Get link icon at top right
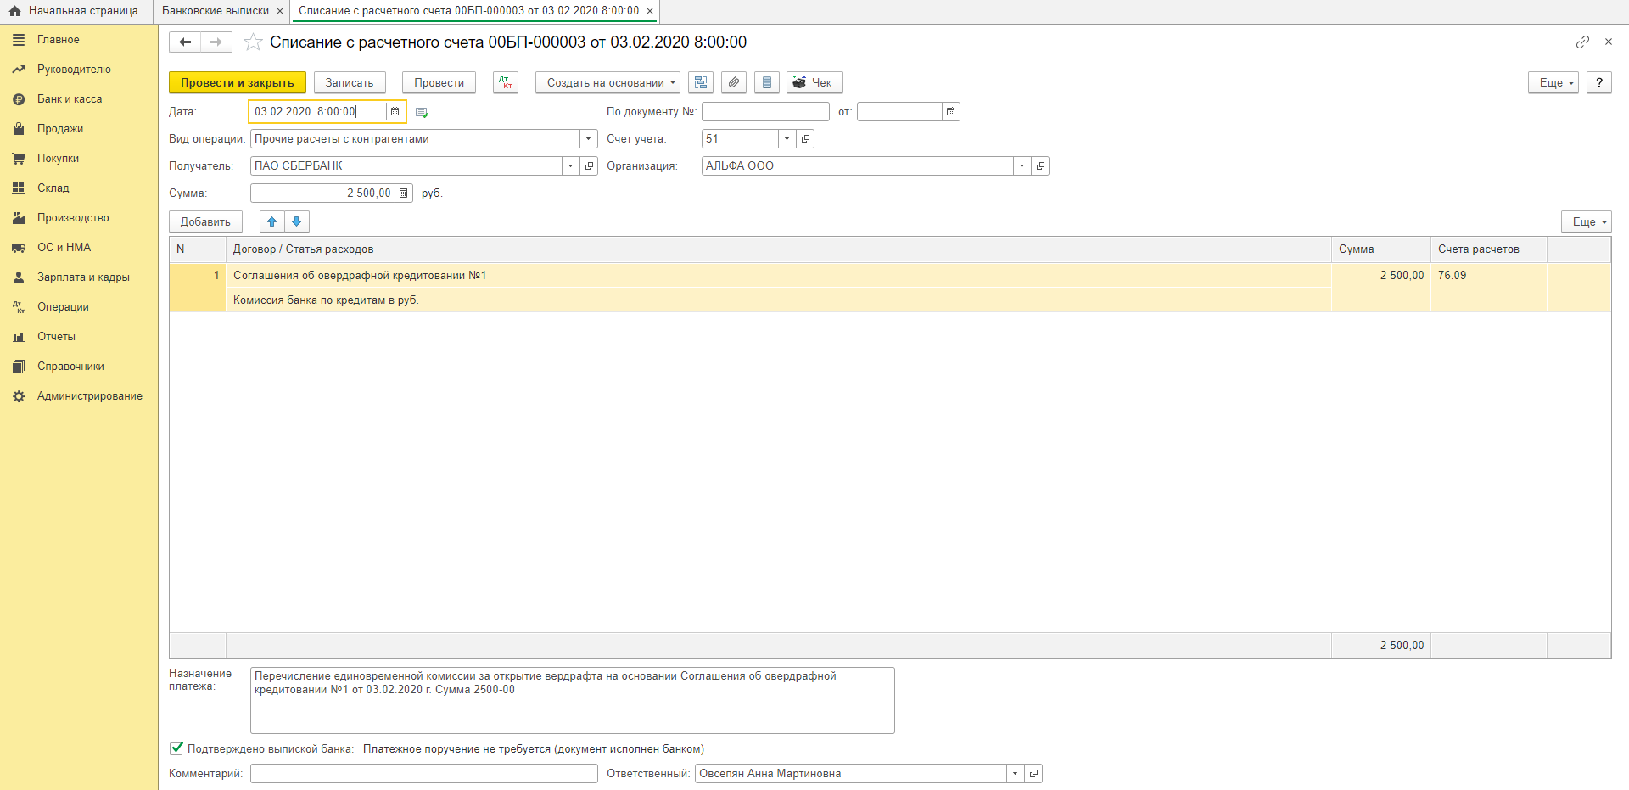This screenshot has height=790, width=1629. point(1582,42)
